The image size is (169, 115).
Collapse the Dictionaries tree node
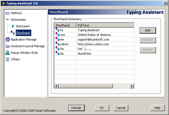(x=7, y=20)
